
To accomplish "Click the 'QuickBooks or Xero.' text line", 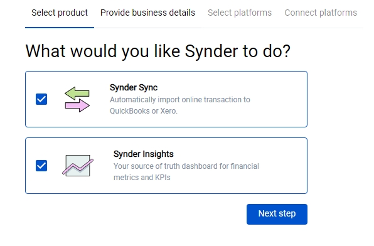I will coord(144,111).
